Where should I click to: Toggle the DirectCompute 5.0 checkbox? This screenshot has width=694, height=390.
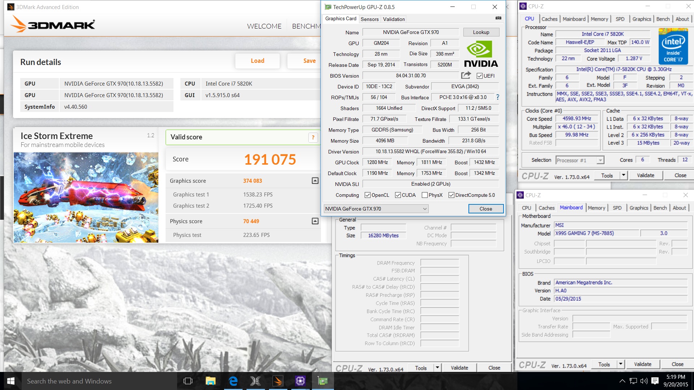[451, 195]
